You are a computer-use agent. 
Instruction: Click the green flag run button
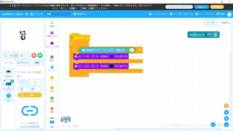click(x=40, y=55)
